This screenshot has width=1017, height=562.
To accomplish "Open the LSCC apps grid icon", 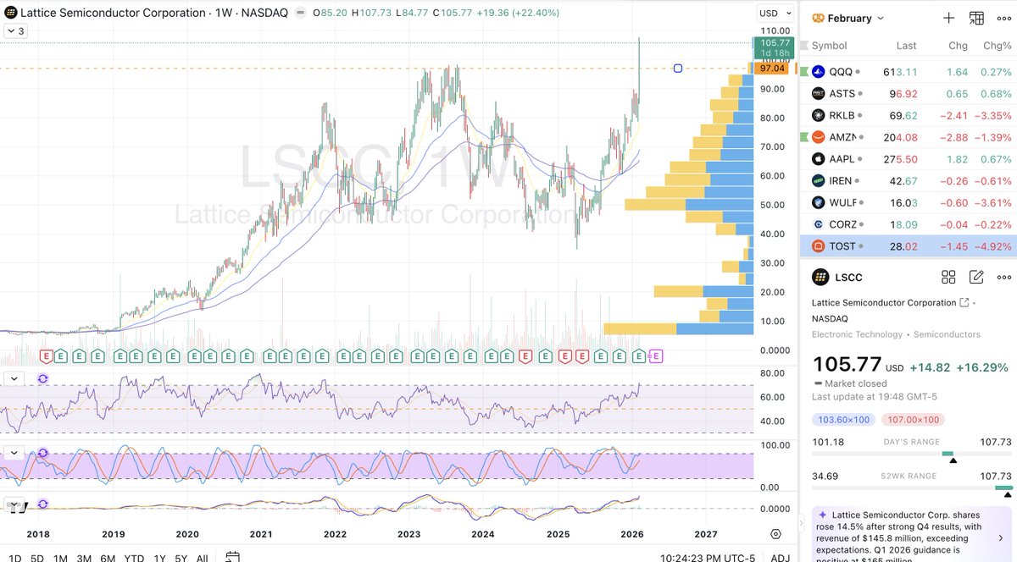I will [x=948, y=277].
